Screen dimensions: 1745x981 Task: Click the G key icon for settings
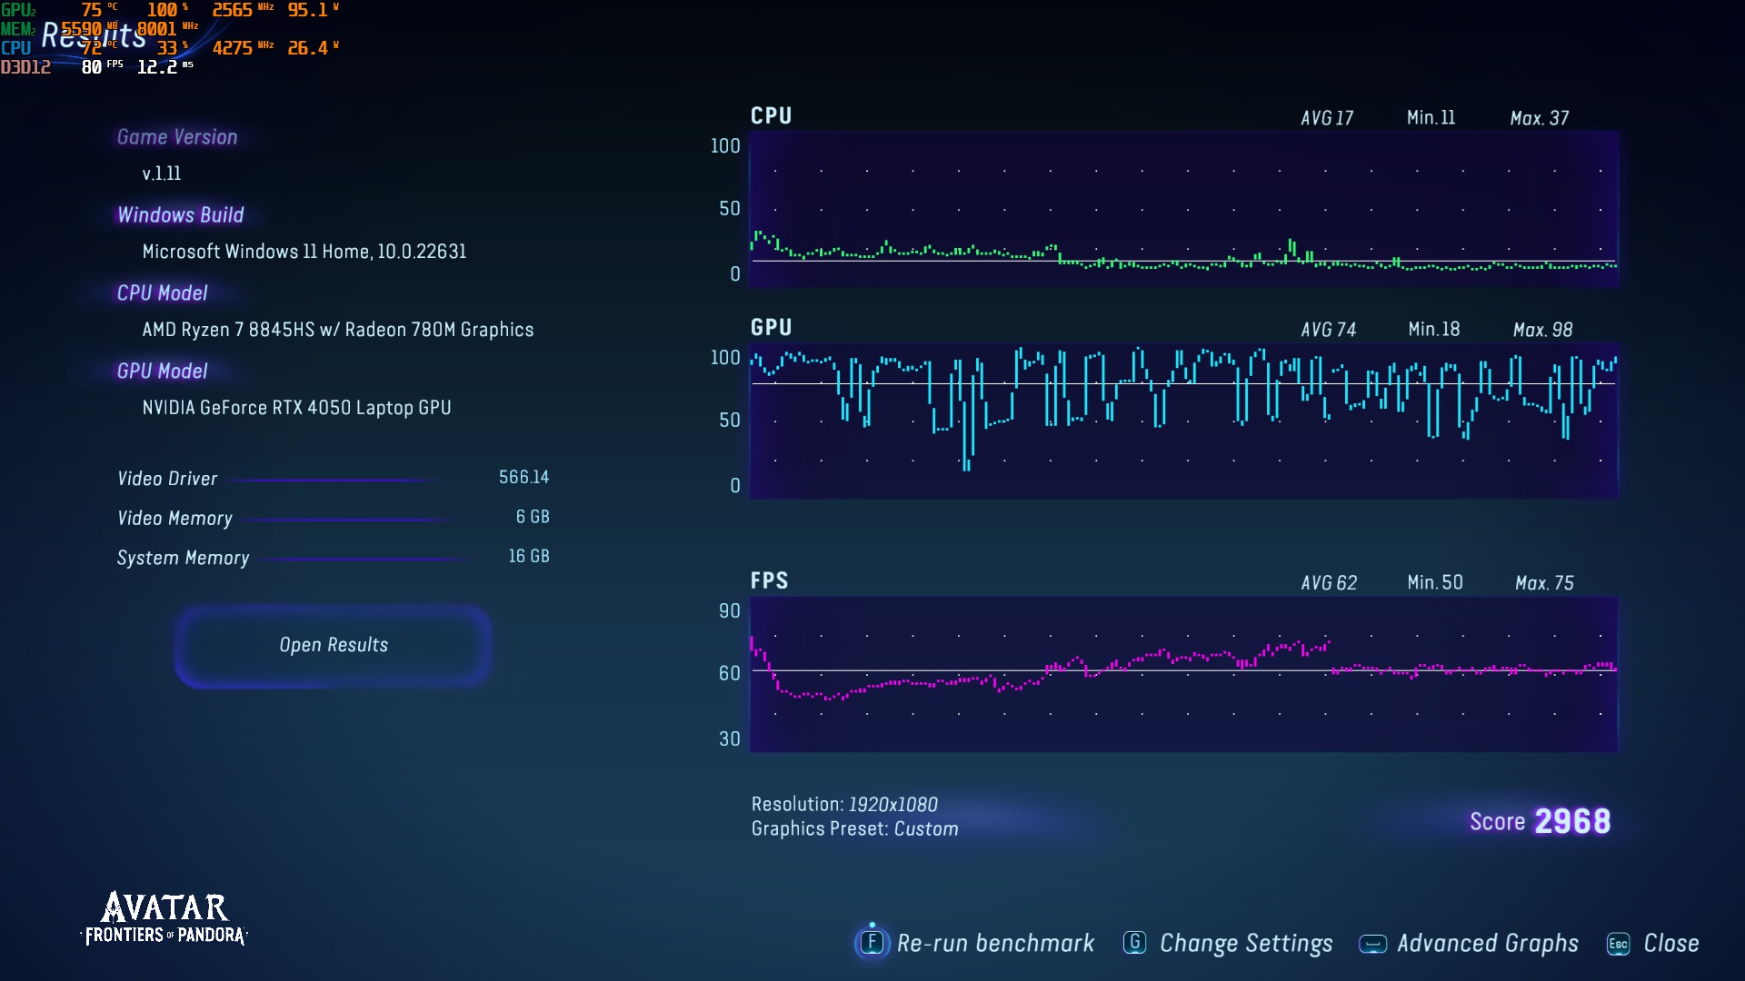(1134, 943)
